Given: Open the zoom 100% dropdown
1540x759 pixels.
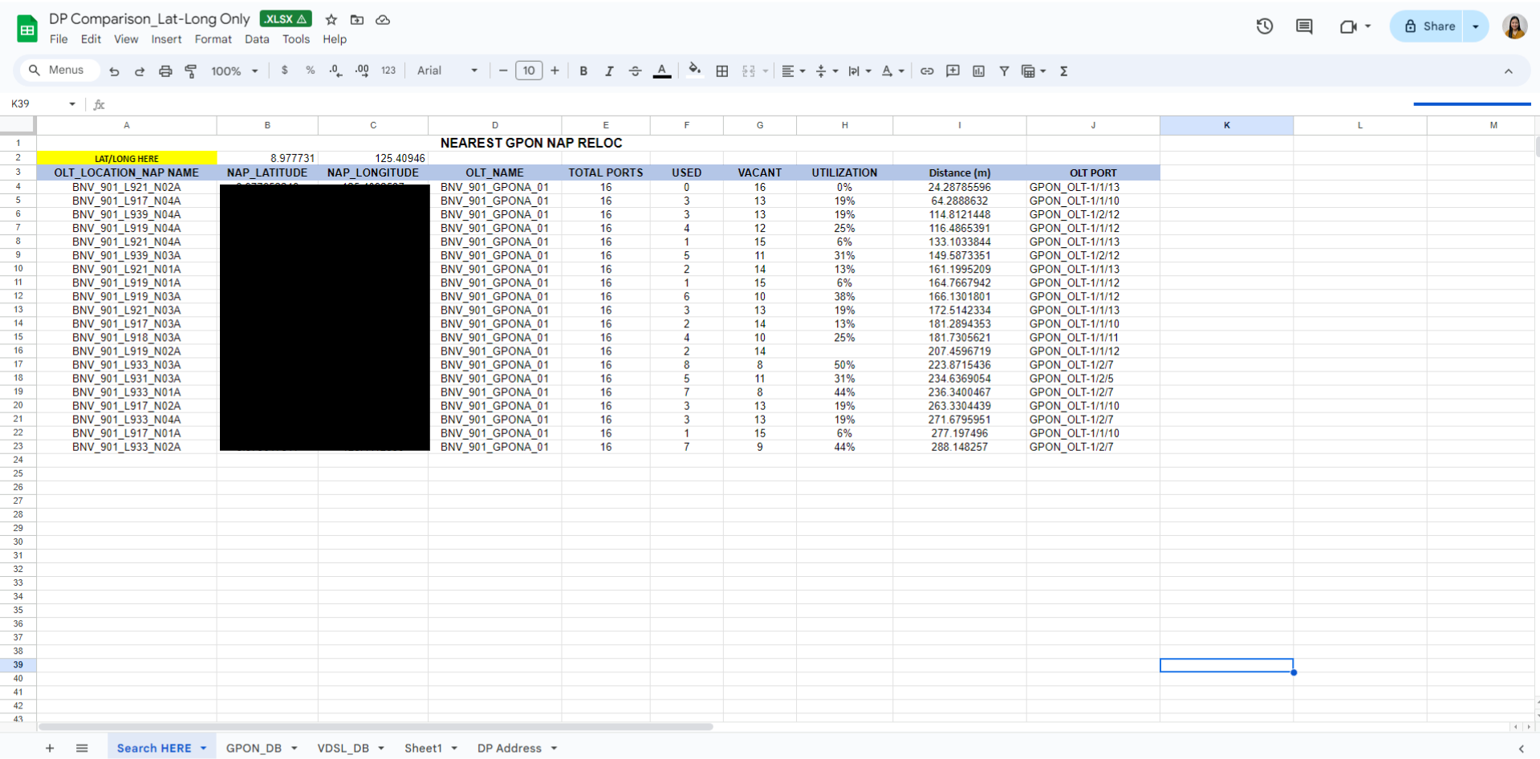Looking at the screenshot, I should (234, 71).
